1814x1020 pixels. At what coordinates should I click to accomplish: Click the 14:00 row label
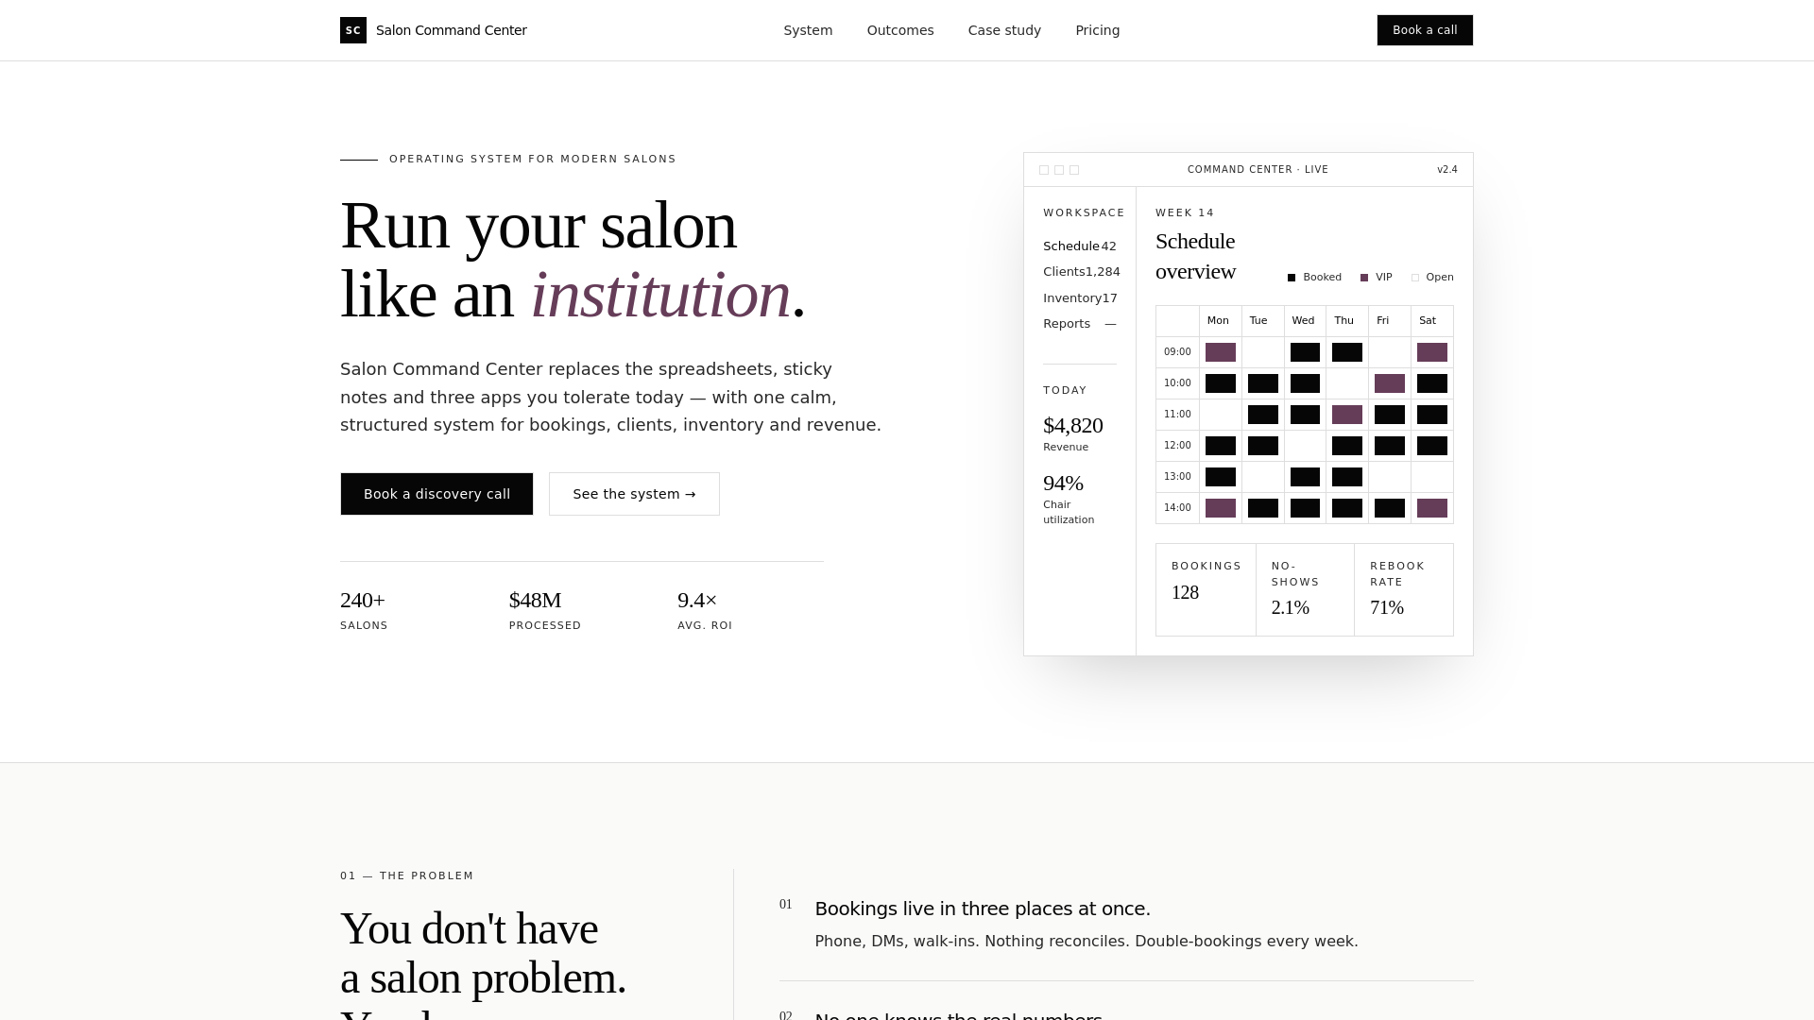(1177, 508)
